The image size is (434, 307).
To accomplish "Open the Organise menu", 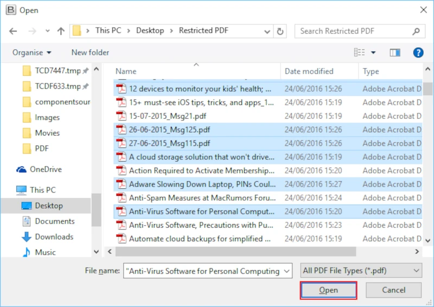I will tap(32, 53).
